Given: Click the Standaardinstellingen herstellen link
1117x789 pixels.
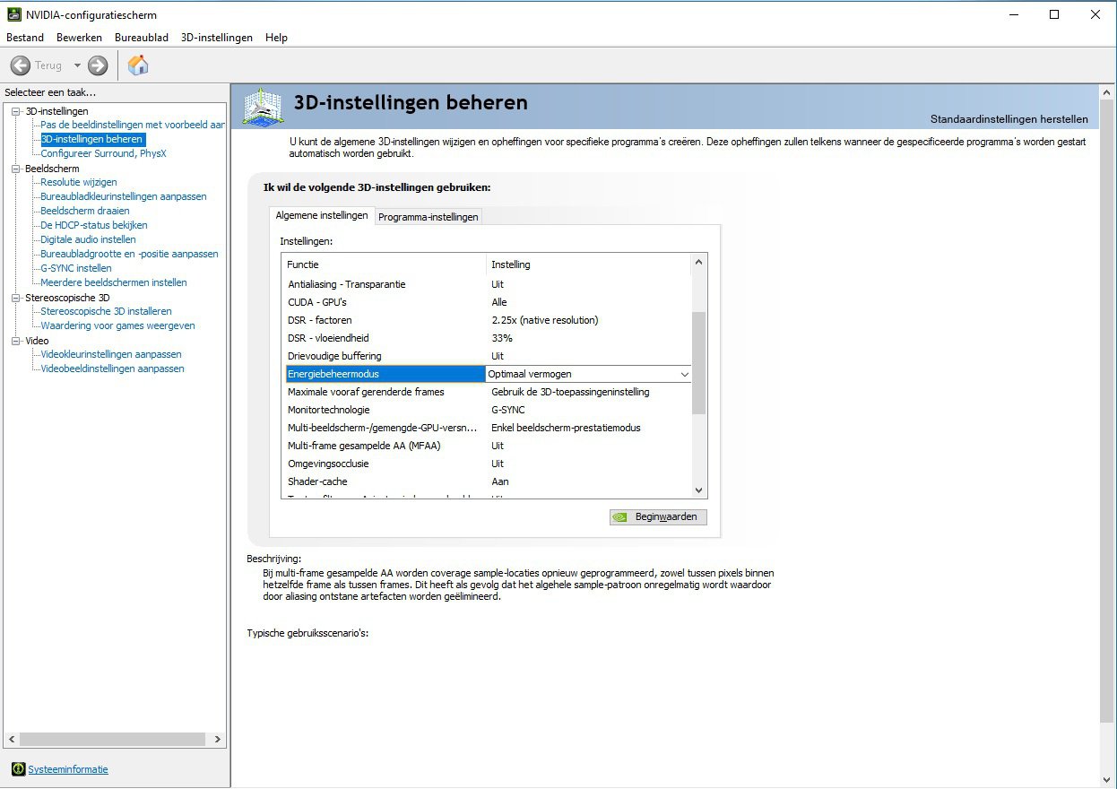Looking at the screenshot, I should click(x=1009, y=119).
